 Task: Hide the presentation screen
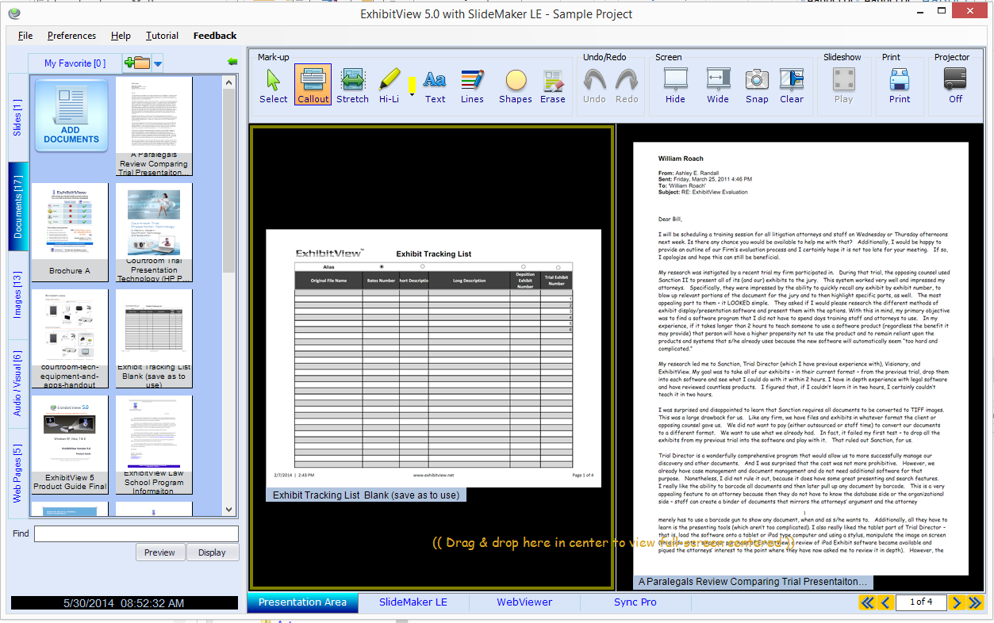[x=675, y=86]
